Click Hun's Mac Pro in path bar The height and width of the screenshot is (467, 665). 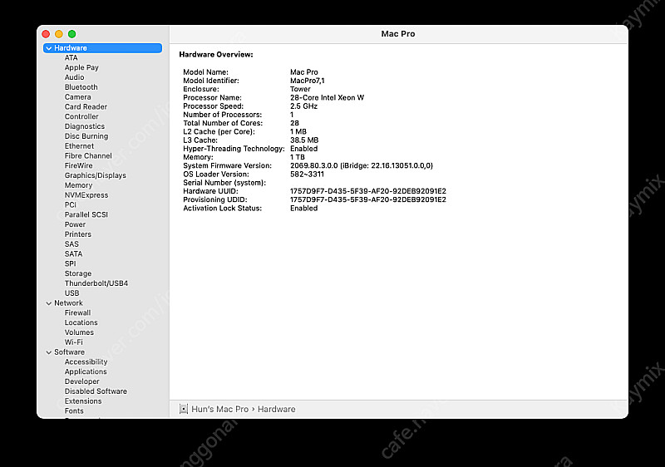[x=219, y=410]
